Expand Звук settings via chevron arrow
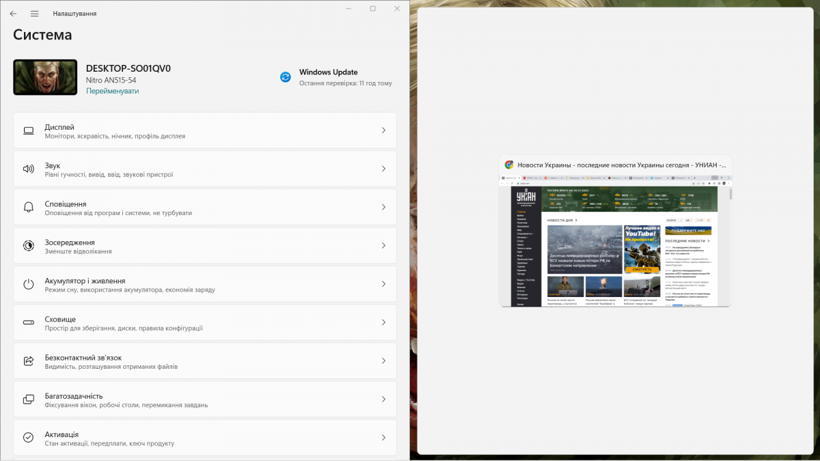 [x=383, y=169]
